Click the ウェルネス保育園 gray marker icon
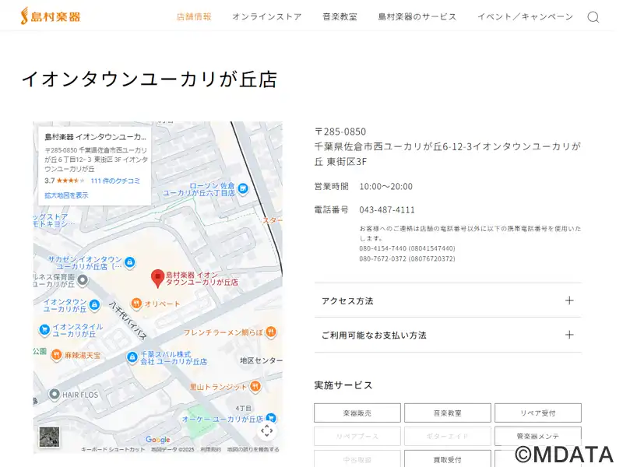Screen dimensions: 623x467 click(x=83, y=280)
